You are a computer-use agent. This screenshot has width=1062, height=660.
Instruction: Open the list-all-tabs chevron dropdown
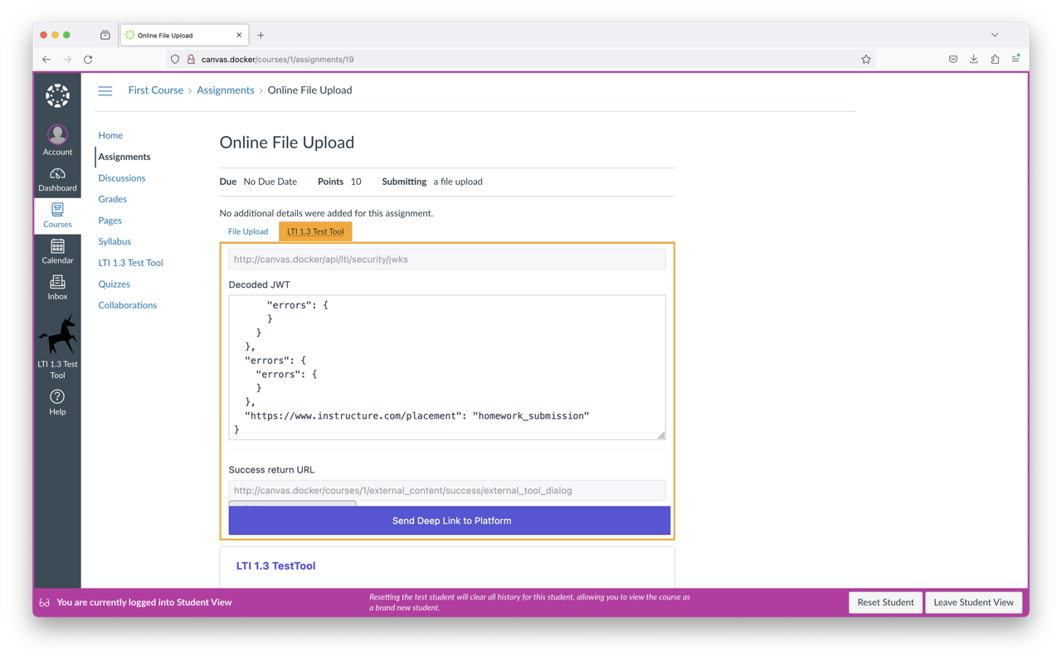coord(994,35)
